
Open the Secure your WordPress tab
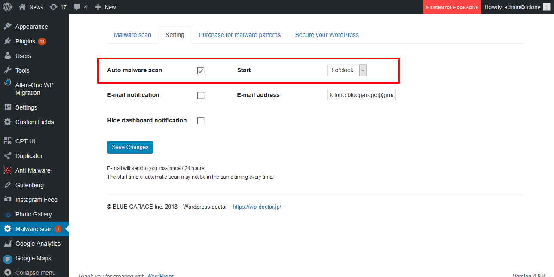[x=327, y=35]
